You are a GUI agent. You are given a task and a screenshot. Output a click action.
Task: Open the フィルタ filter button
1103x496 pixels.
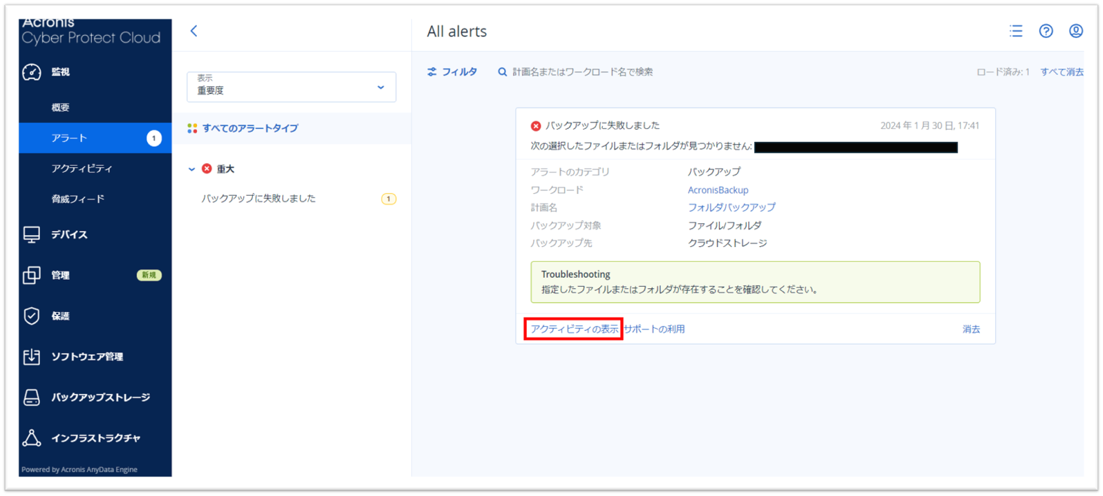click(x=453, y=72)
